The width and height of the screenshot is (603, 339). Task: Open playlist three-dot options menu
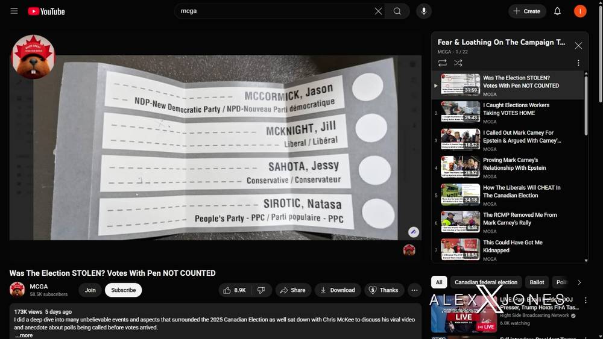pyautogui.click(x=578, y=63)
